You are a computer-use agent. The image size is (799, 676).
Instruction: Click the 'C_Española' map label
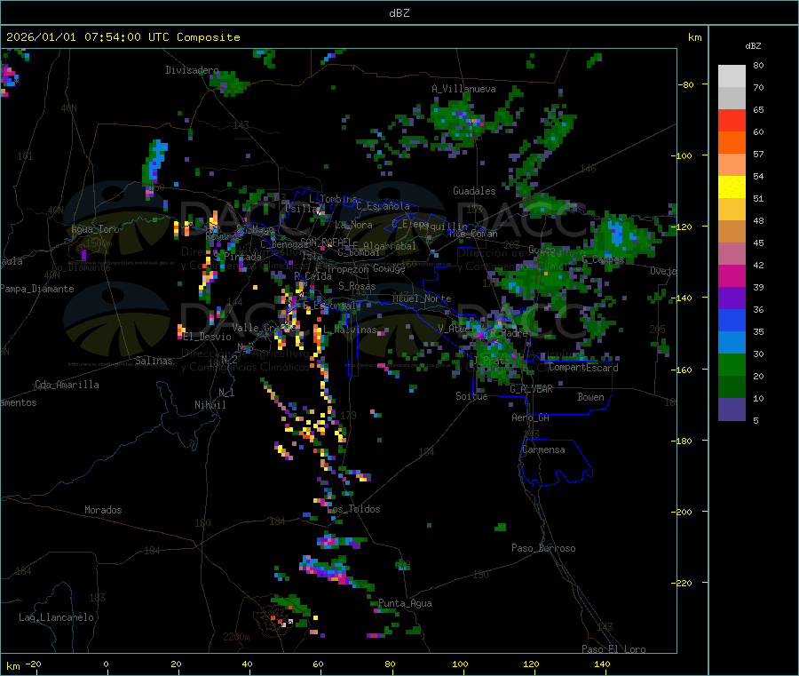point(383,206)
